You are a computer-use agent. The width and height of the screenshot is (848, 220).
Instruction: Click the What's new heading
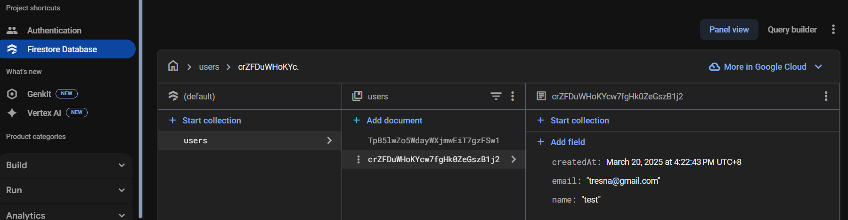click(24, 72)
